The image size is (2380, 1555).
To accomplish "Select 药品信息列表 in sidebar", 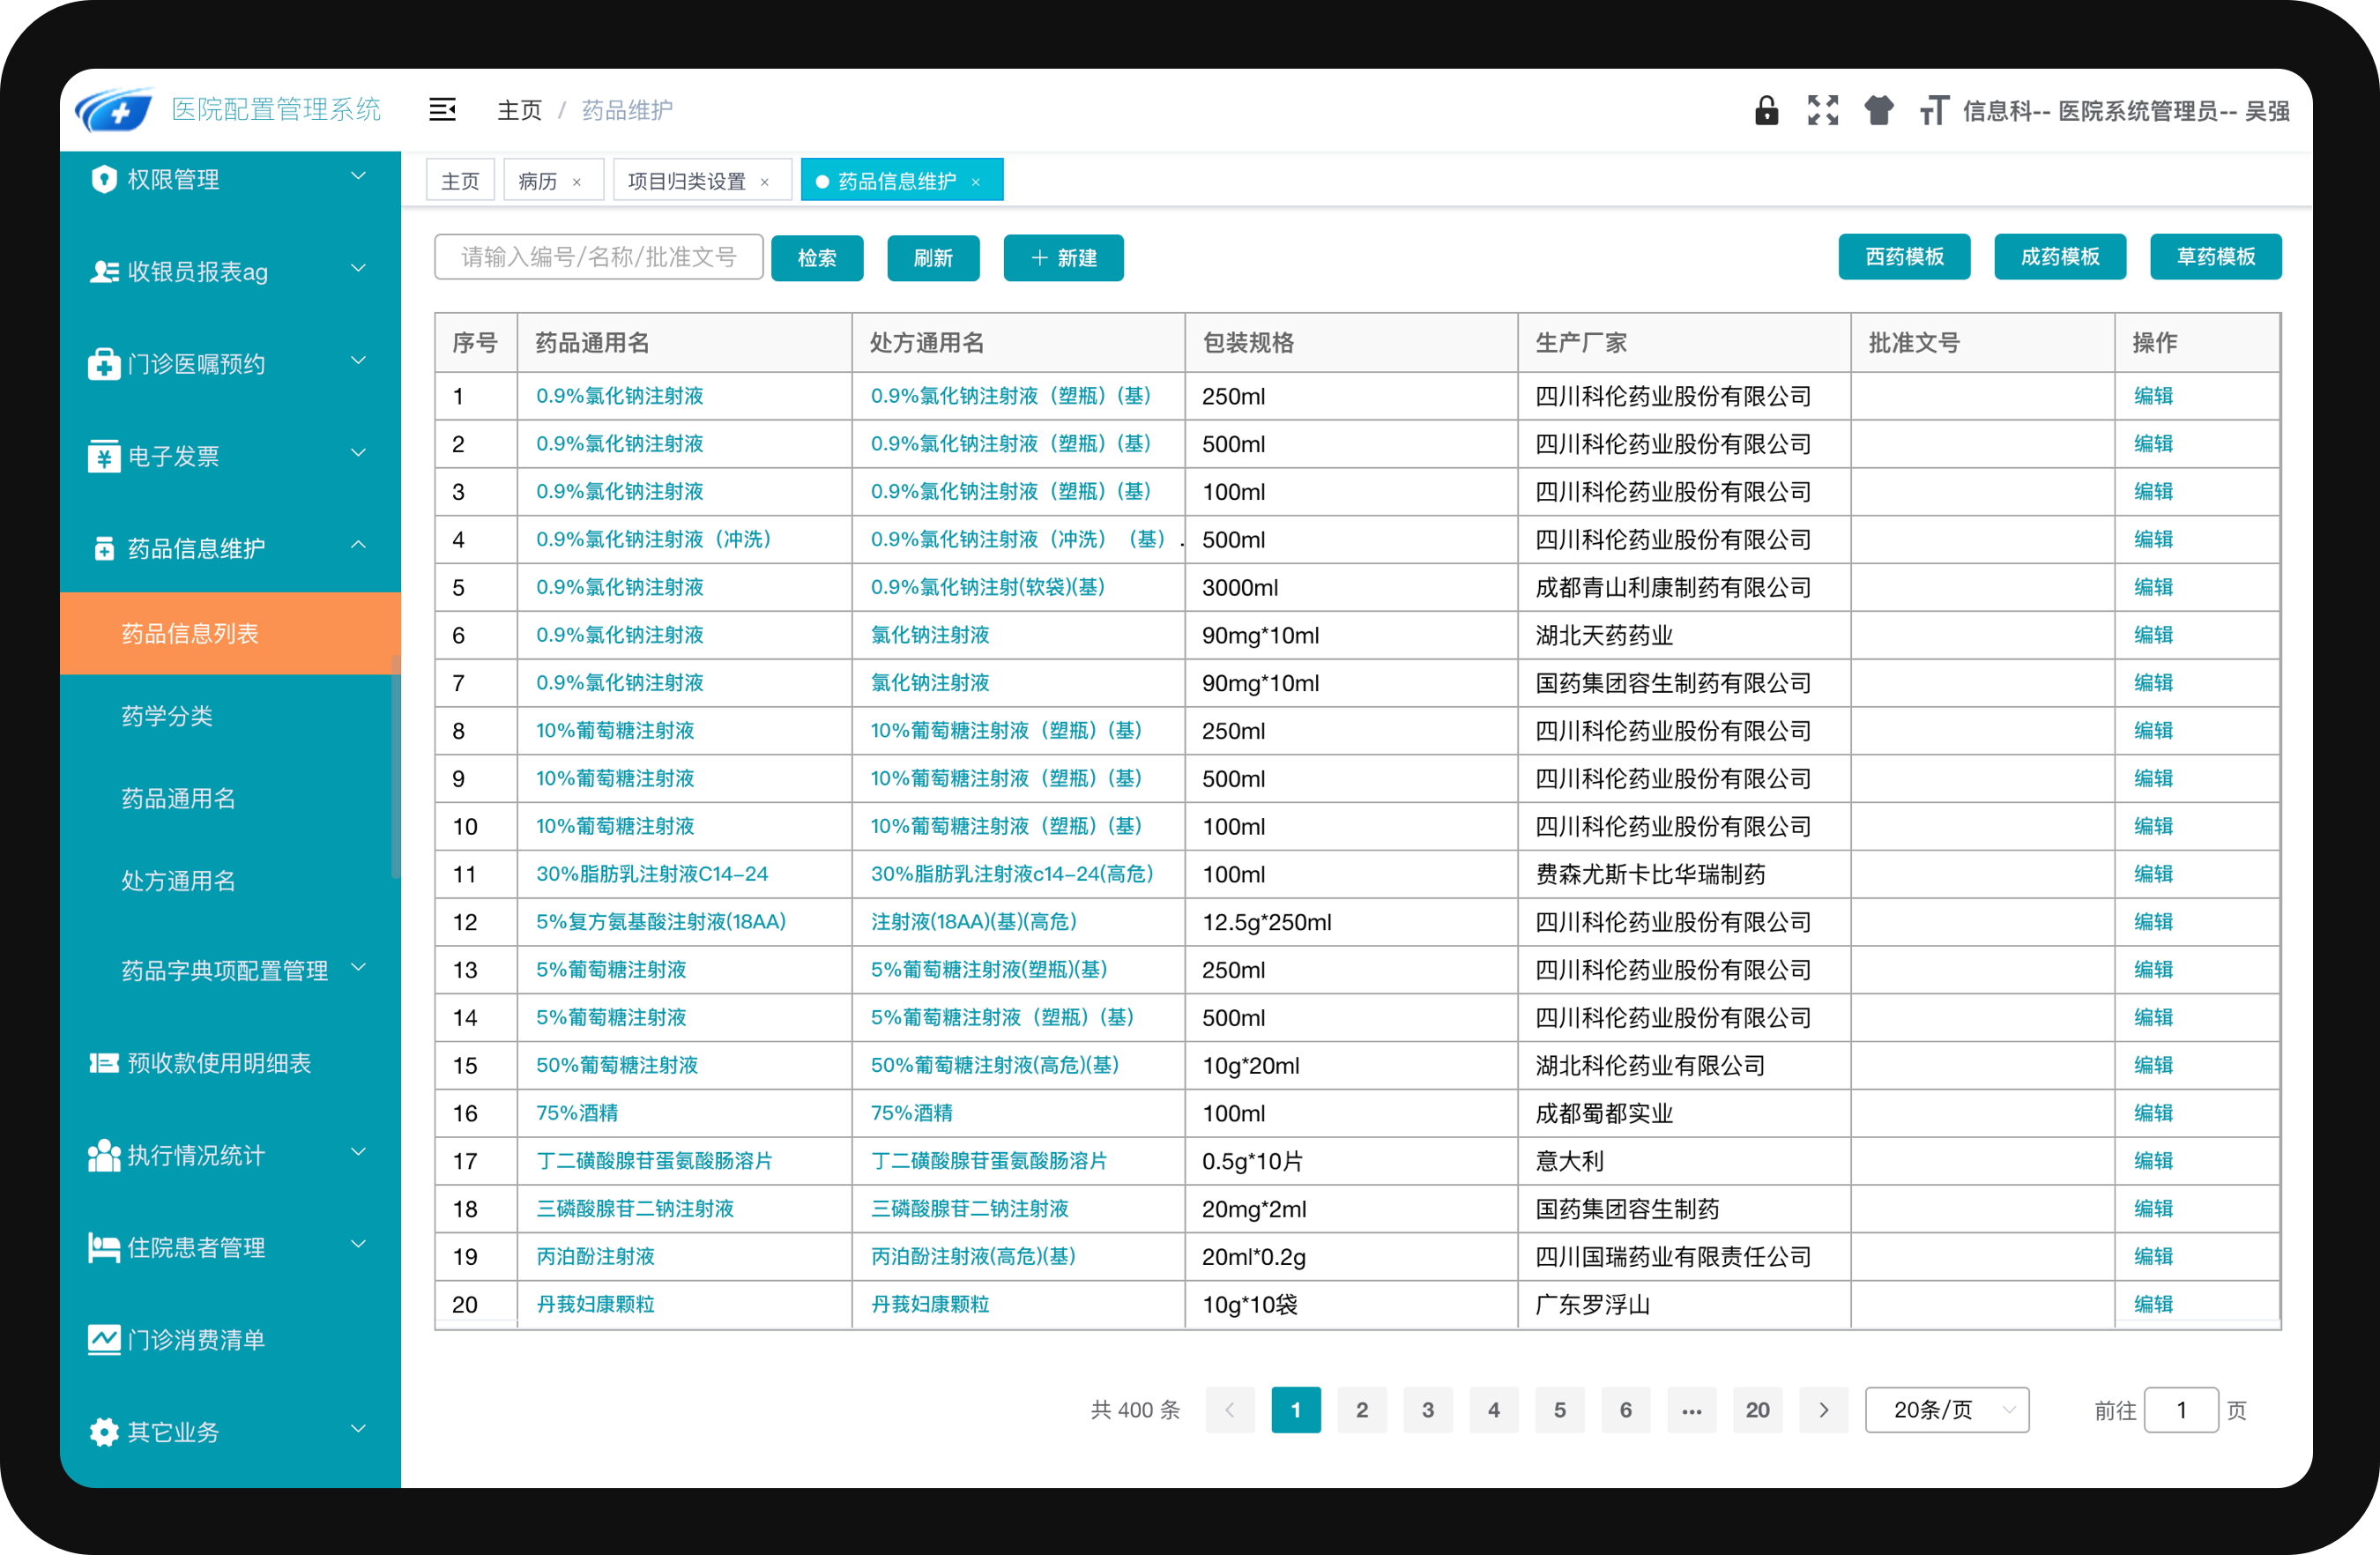I will (230, 633).
